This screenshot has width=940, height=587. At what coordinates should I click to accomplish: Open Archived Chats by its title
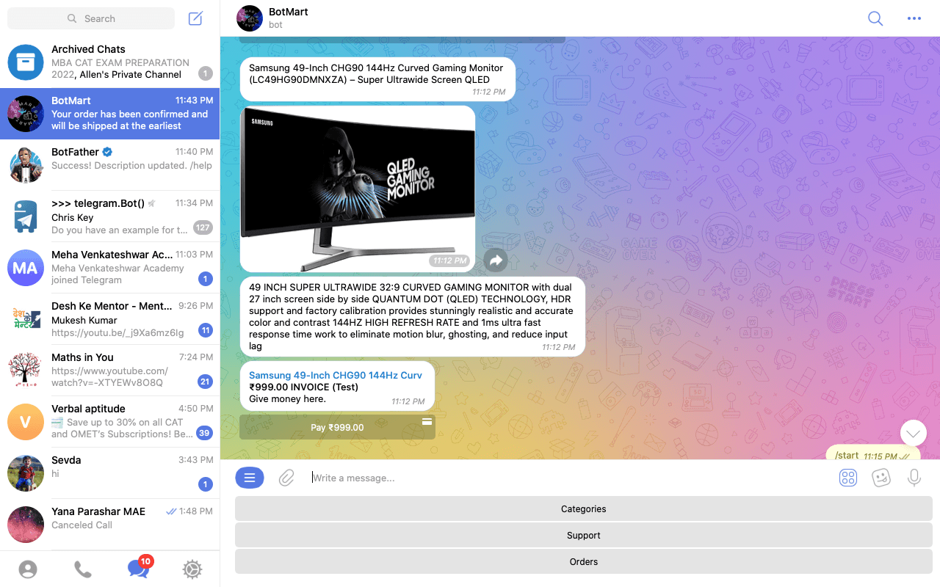[x=88, y=49]
